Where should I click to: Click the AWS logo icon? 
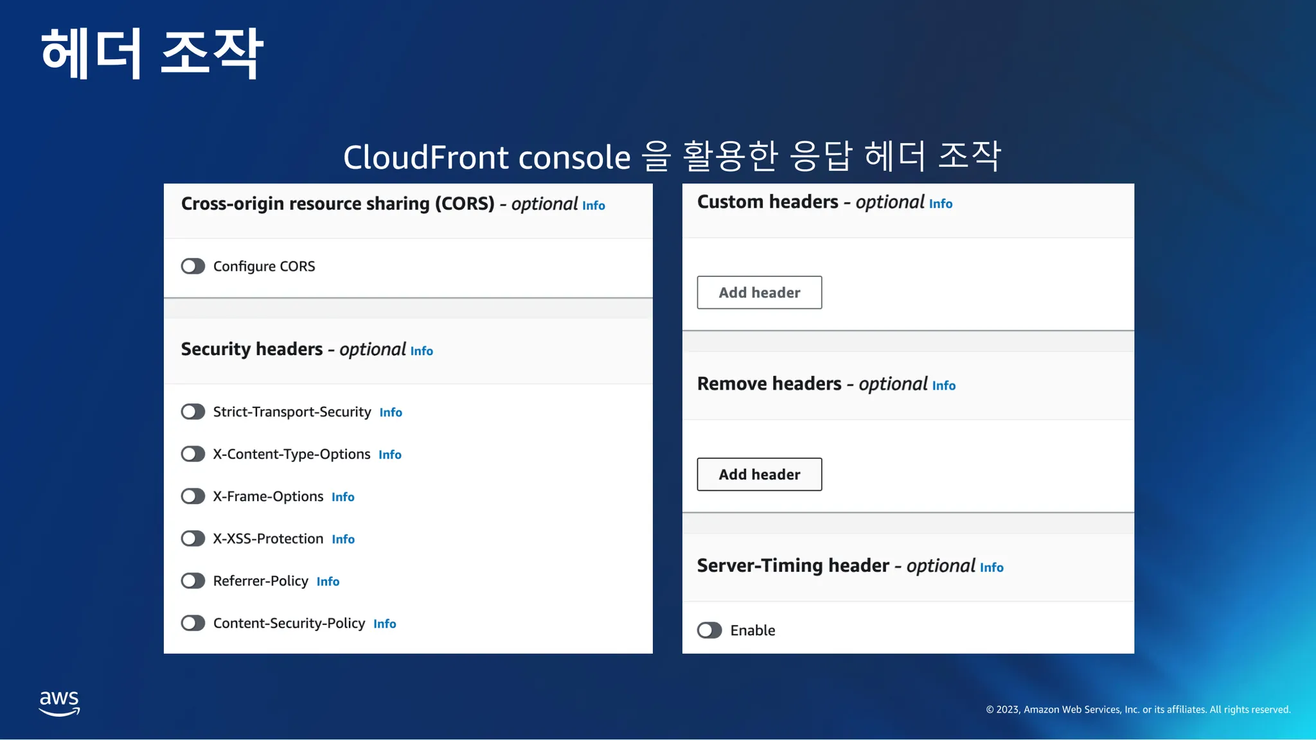point(59,703)
